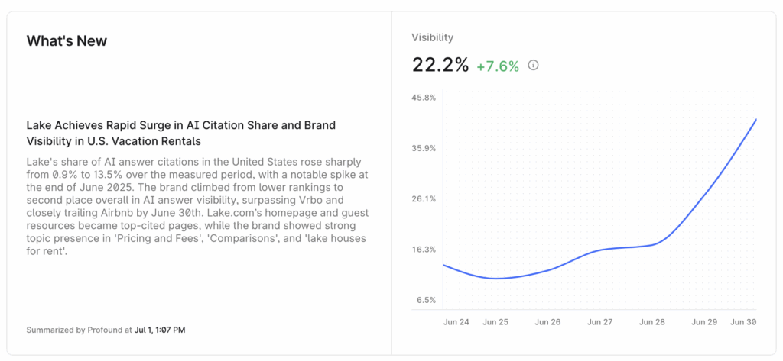The height and width of the screenshot is (361, 783).
Task: Click the 6.5% y-axis label
Action: pyautogui.click(x=426, y=300)
